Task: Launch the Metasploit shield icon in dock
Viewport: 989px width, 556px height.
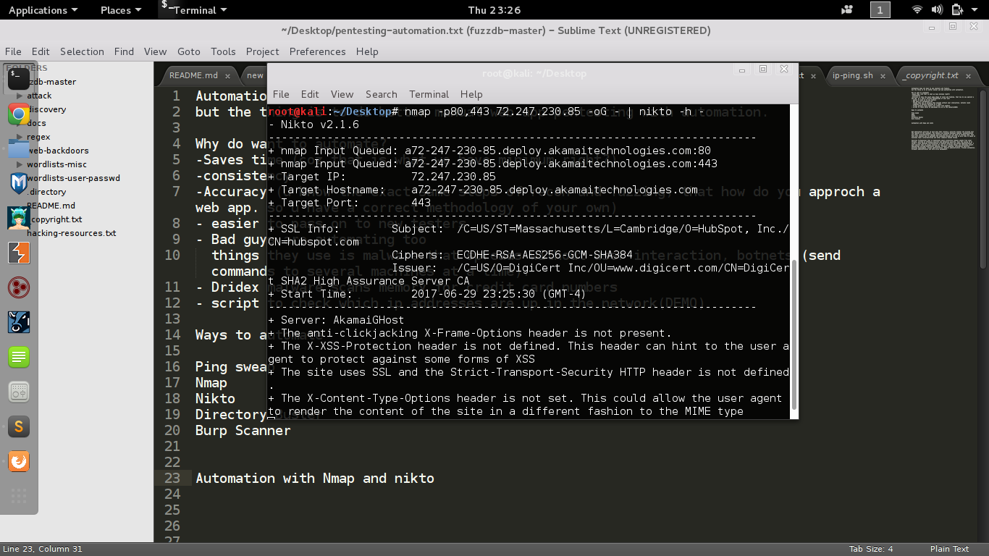Action: [x=19, y=184]
